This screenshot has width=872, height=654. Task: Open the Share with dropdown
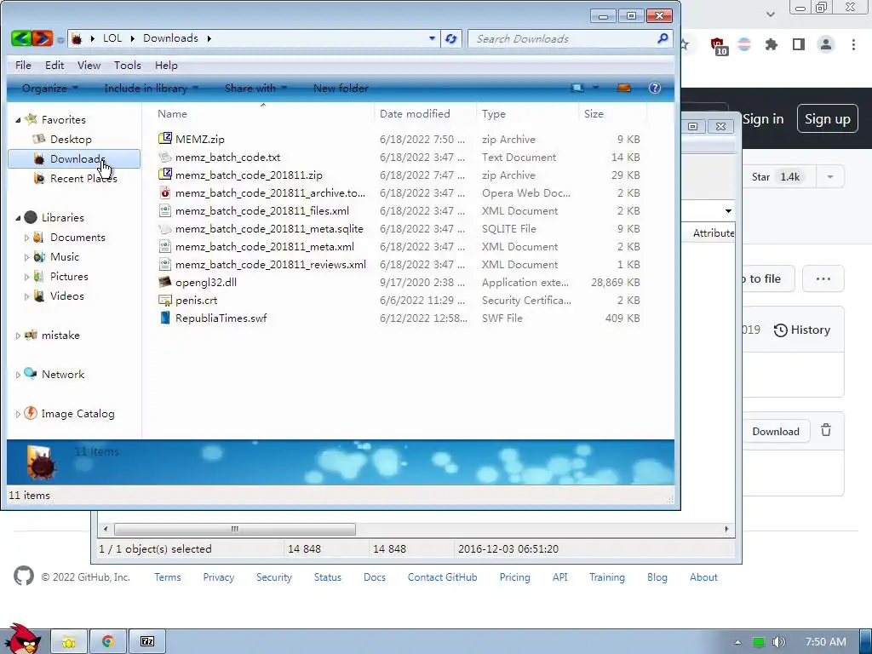pyautogui.click(x=255, y=88)
